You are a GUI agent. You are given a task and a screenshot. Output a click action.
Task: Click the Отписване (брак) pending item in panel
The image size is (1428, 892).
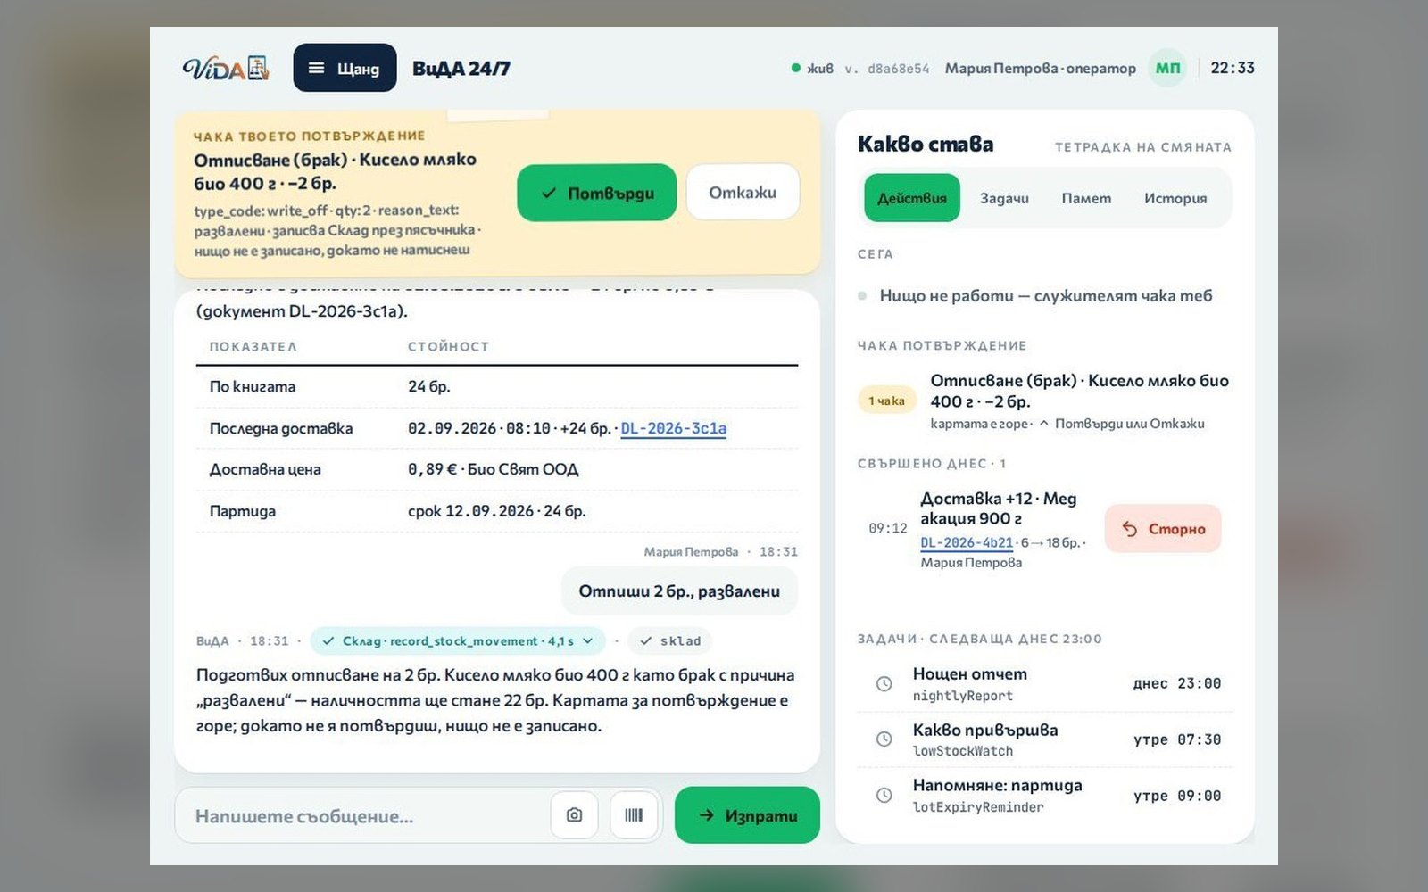pos(1044,401)
